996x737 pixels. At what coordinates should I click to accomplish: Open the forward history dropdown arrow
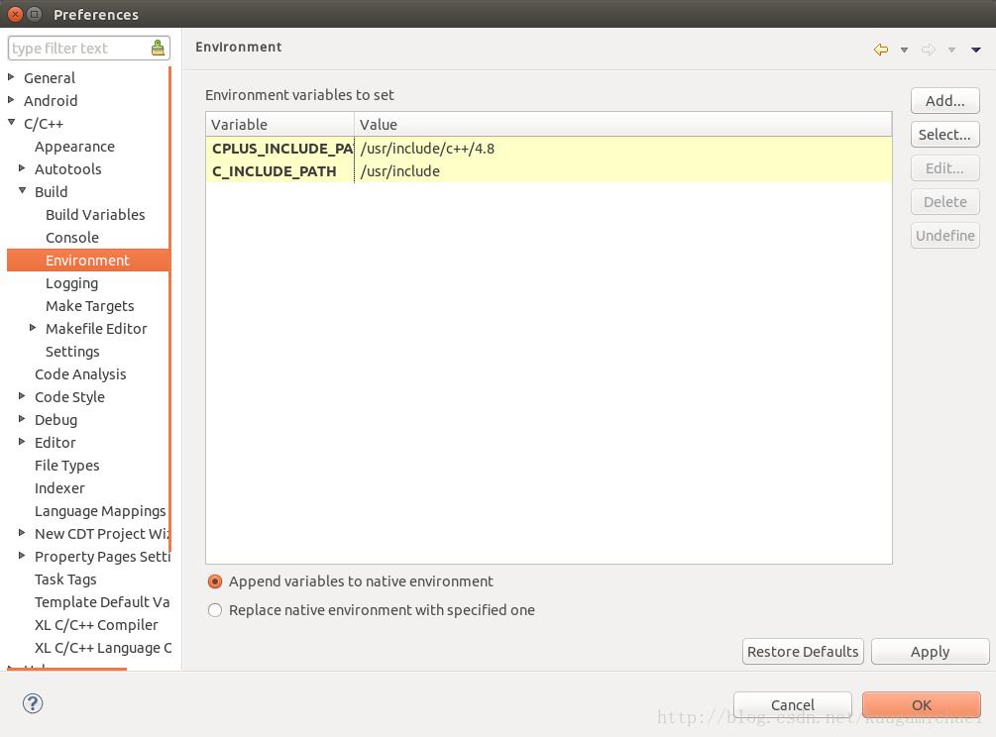pos(951,50)
